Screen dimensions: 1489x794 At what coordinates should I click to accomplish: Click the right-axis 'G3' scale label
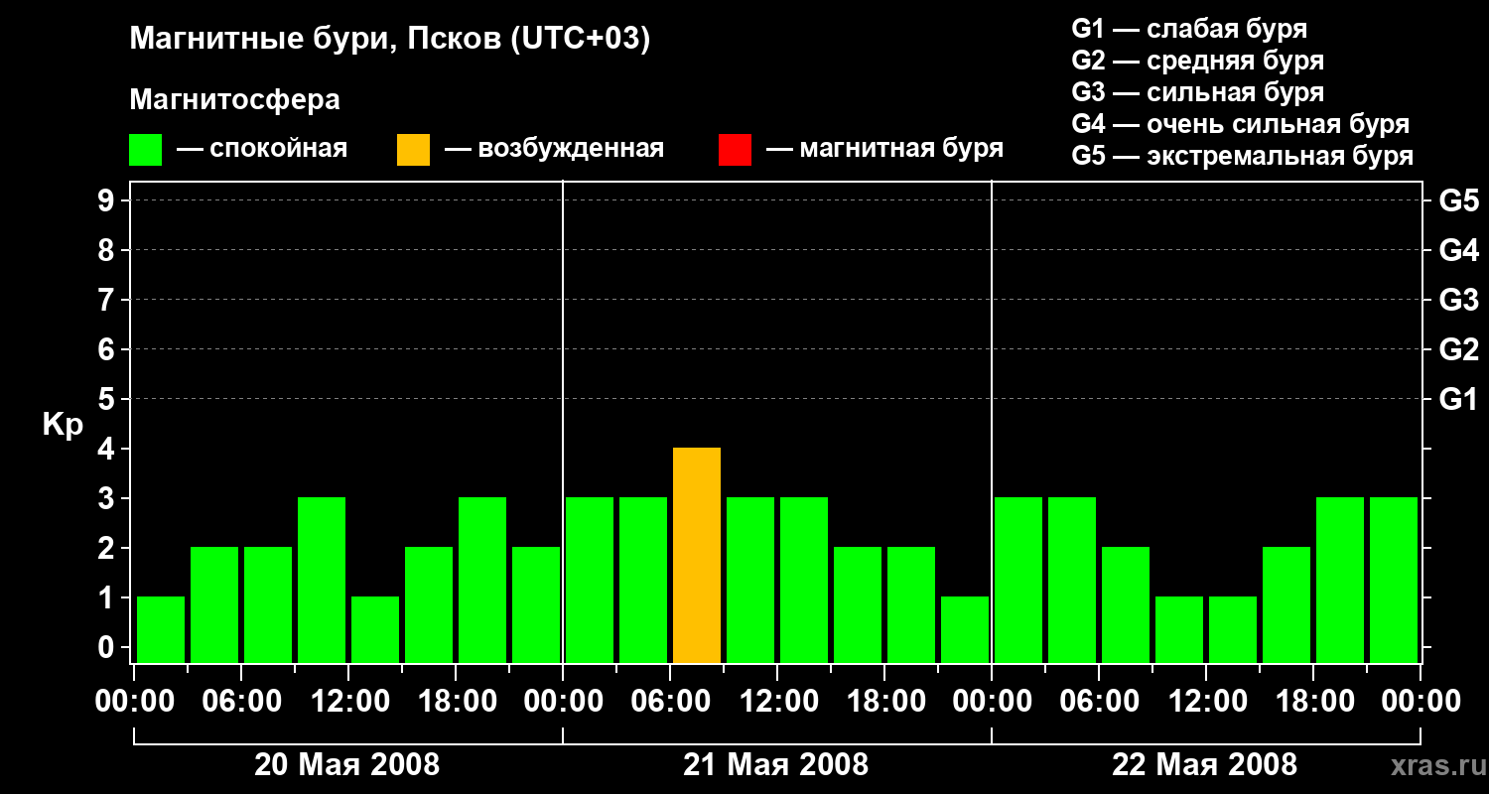point(1458,300)
